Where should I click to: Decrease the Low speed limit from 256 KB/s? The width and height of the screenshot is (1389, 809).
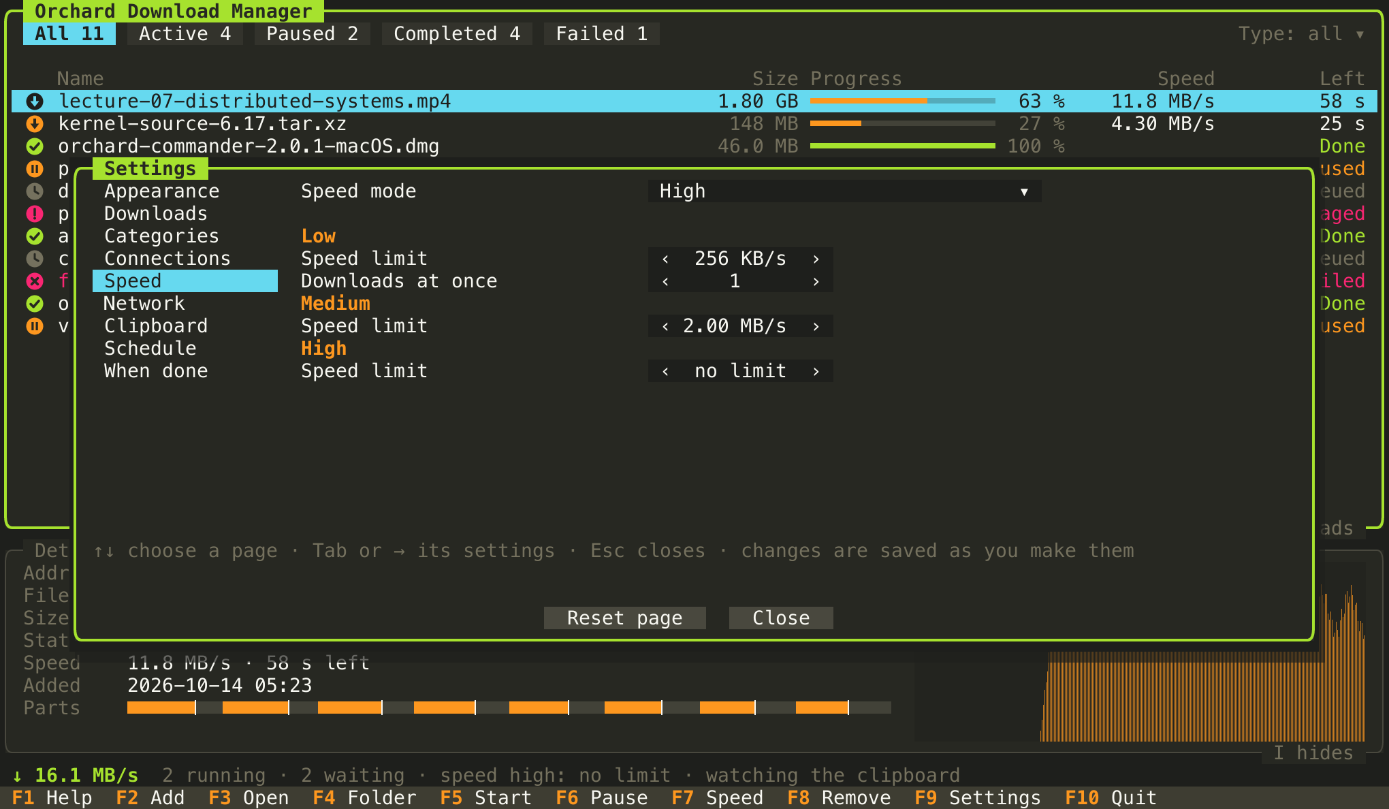coord(665,259)
